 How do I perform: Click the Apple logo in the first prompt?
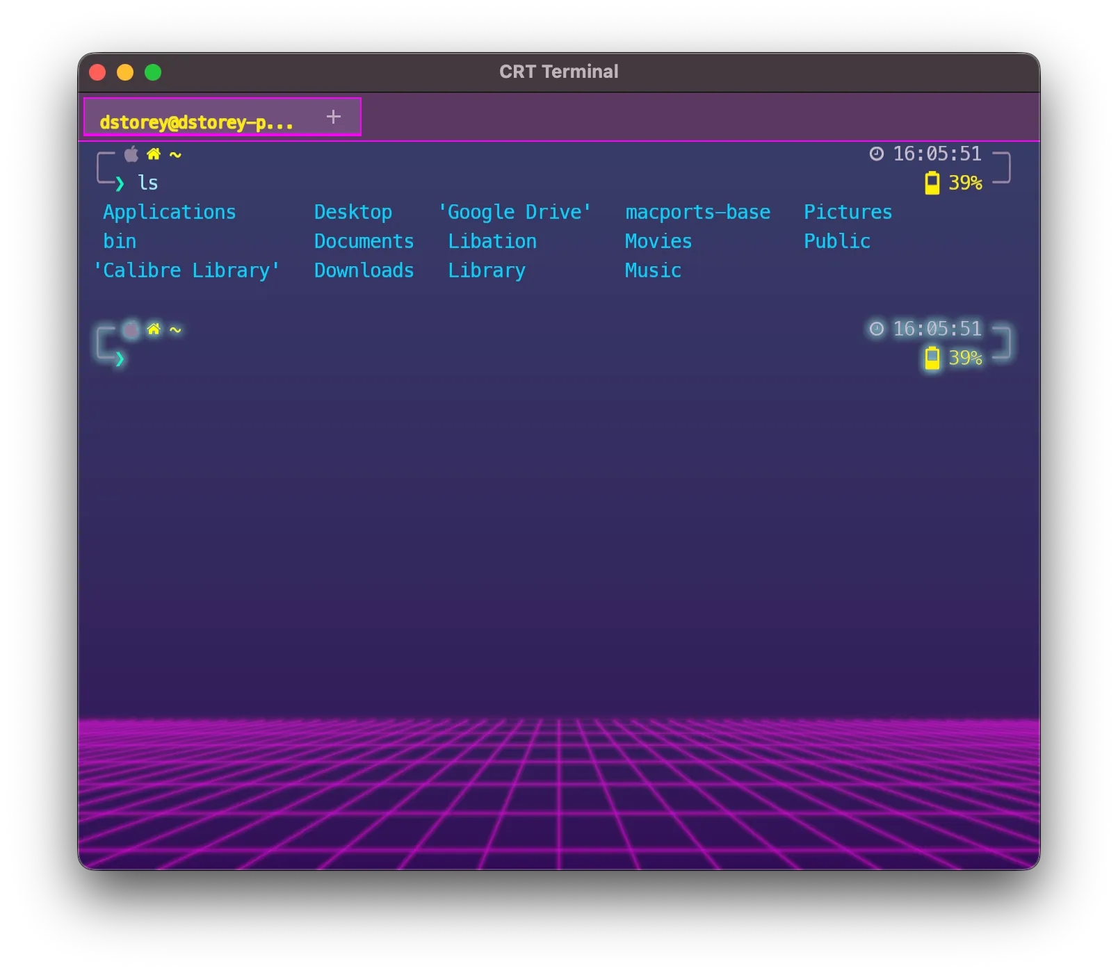(131, 154)
